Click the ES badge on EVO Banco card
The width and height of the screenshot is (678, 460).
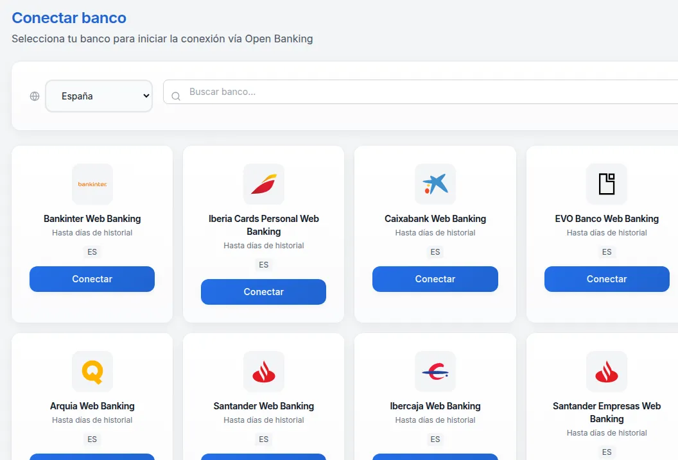[606, 252]
